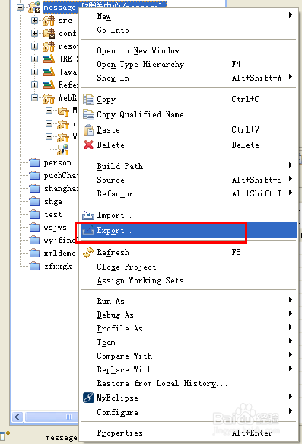Click the red Delete icon

coord(88,145)
